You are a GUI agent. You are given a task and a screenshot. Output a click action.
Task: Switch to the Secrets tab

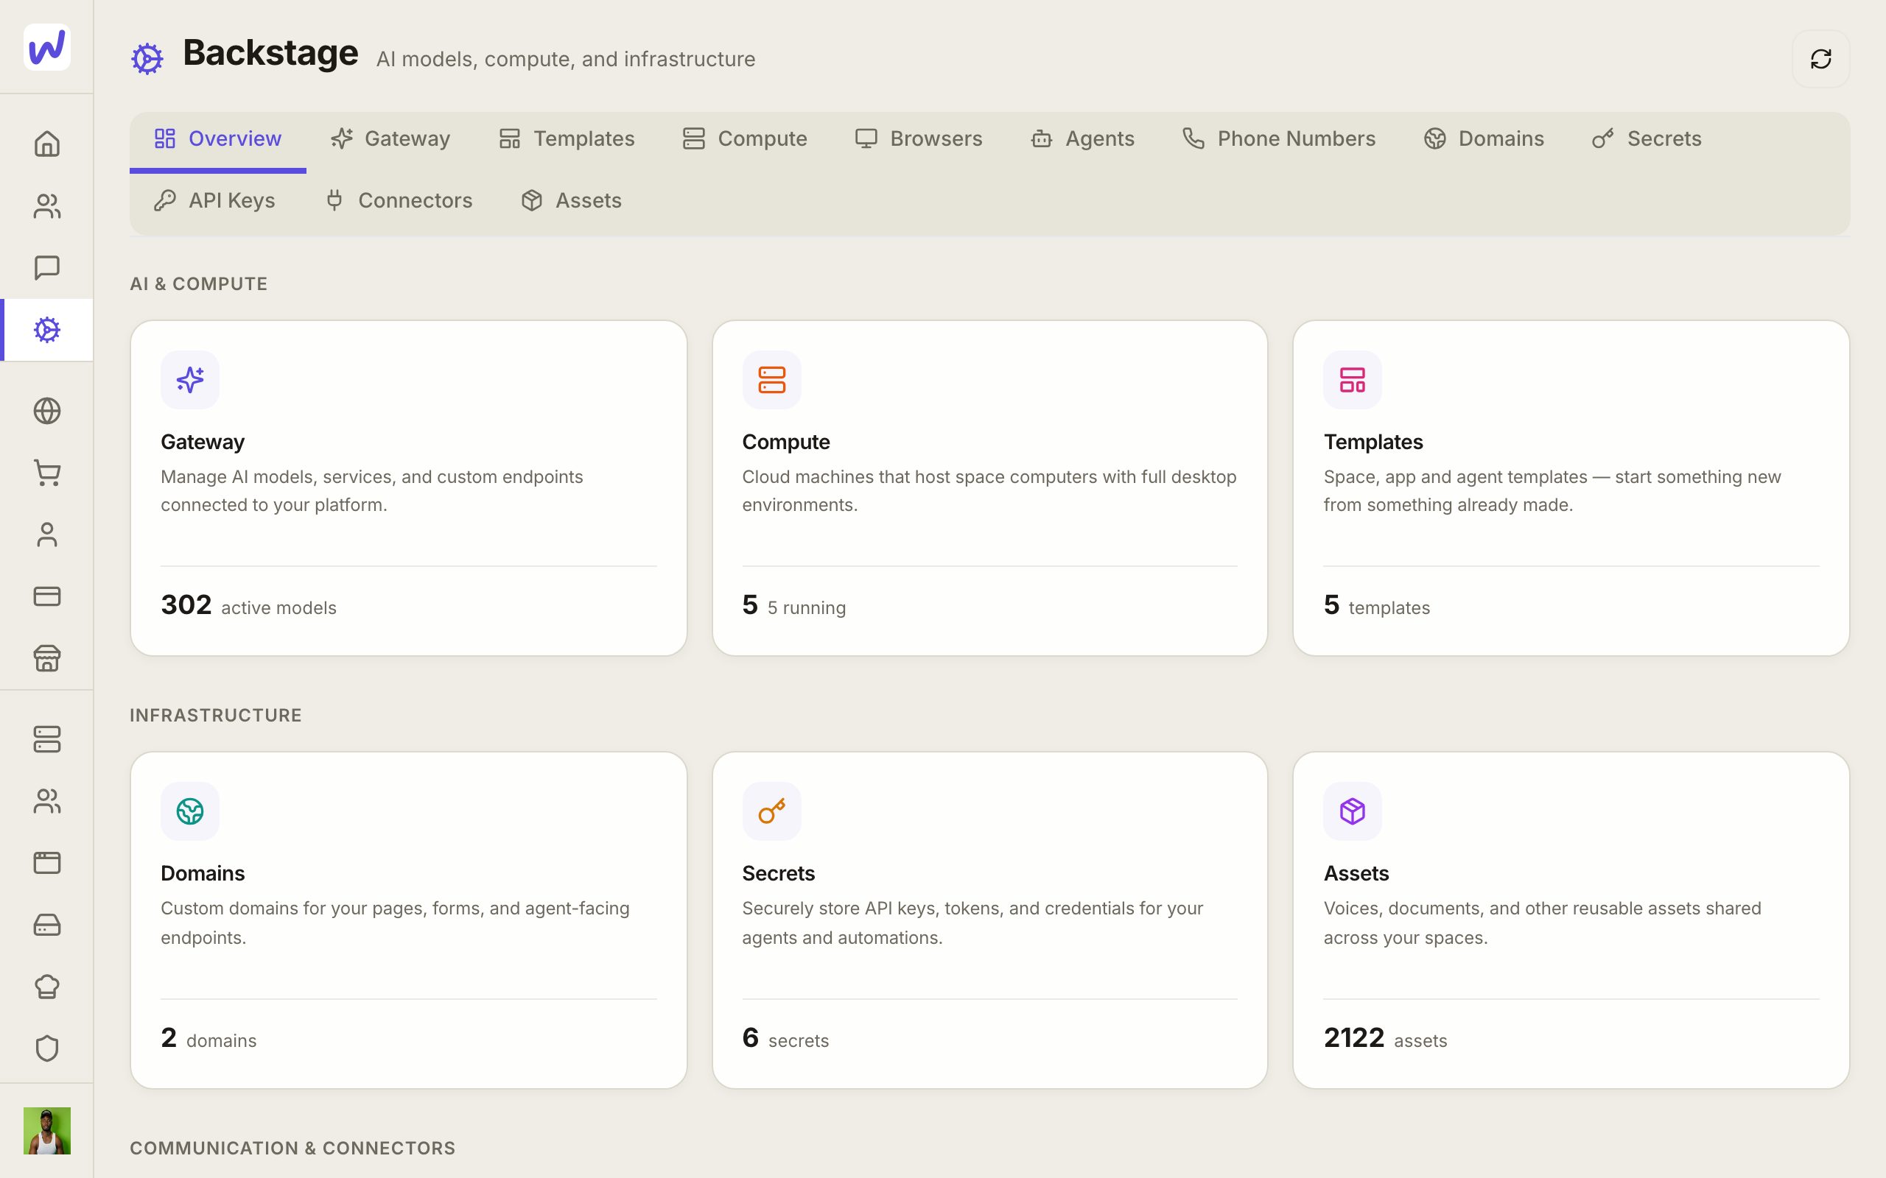coord(1647,138)
